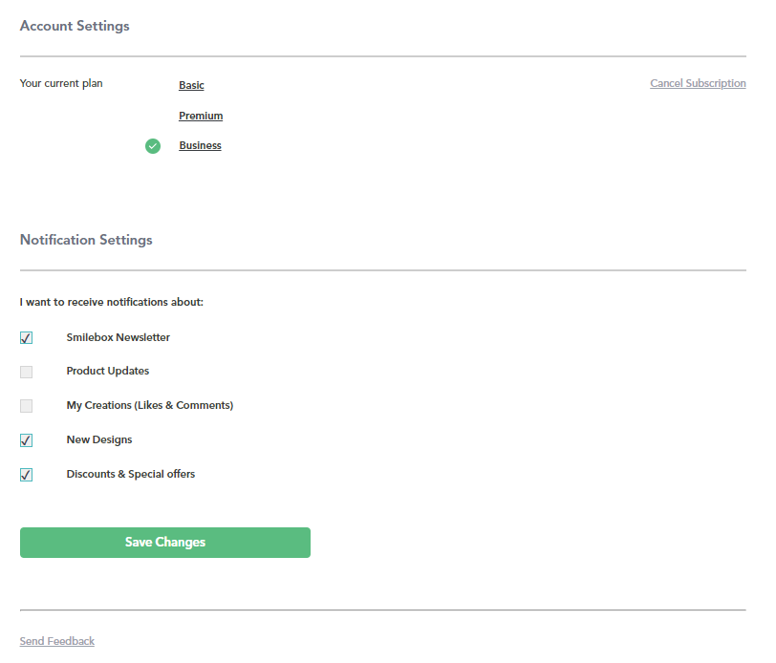This screenshot has height=663, width=776.
Task: Click the Product Updates label
Action: point(107,371)
